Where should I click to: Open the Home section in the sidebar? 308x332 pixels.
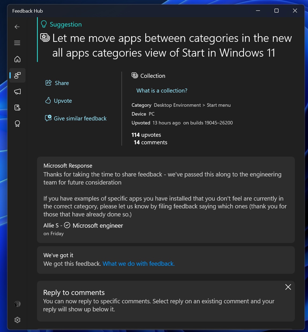[17, 59]
